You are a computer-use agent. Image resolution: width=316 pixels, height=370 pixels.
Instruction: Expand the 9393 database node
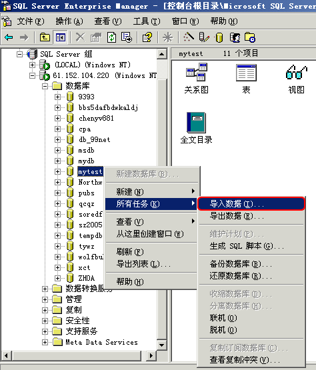(x=57, y=97)
